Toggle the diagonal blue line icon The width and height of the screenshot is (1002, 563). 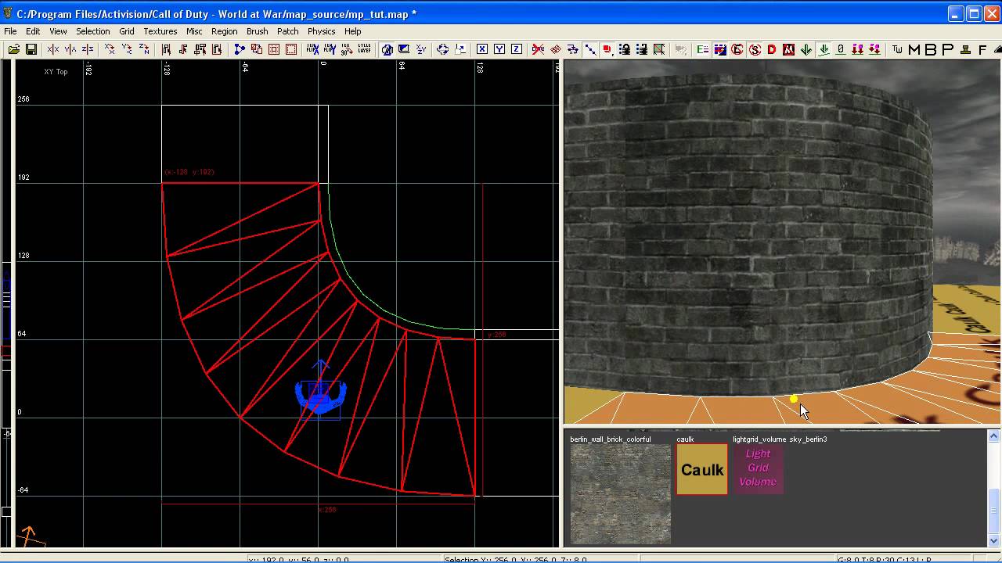[x=590, y=49]
